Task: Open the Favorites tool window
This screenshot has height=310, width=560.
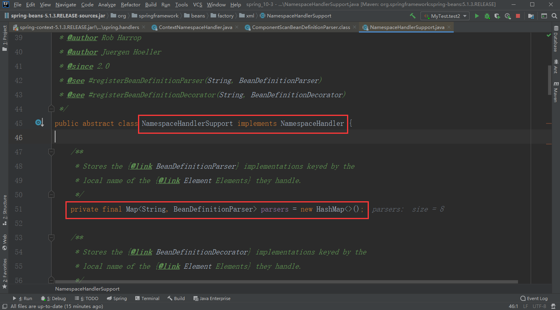Action: coord(5,273)
